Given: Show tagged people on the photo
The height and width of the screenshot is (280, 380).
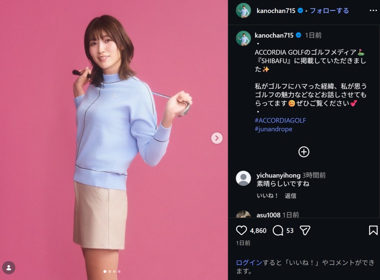Looking at the screenshot, I should tap(9, 268).
